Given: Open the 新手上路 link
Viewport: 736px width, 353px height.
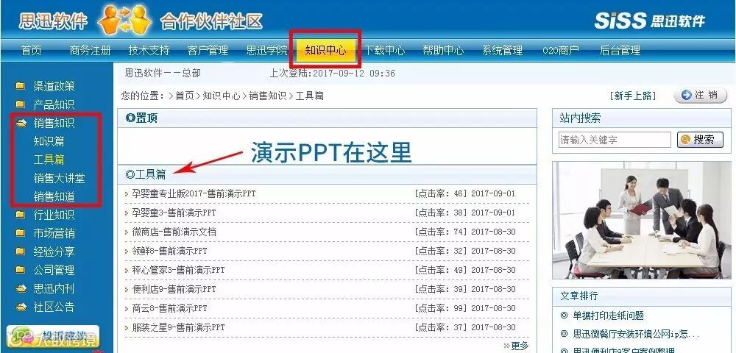Looking at the screenshot, I should 632,96.
